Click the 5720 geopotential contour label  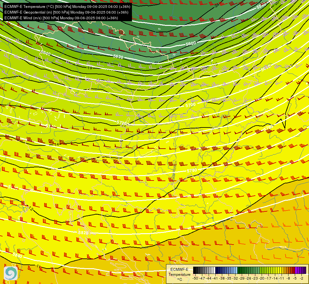[122, 122]
